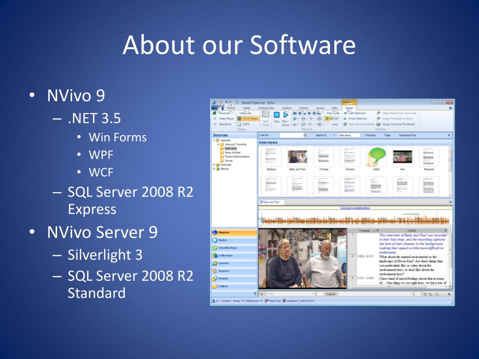Open Reports in the navigation pane
Viewport: 479px width, 359px height.
coord(234,271)
